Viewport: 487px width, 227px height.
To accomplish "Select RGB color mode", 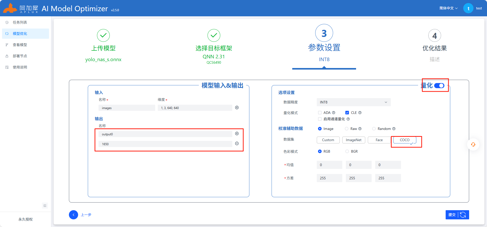I will pyautogui.click(x=320, y=151).
